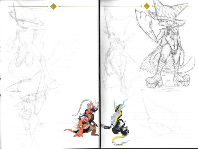198x149 pixels.
Task: Click the black and yellow Miraidon illustration
Action: [116, 121]
